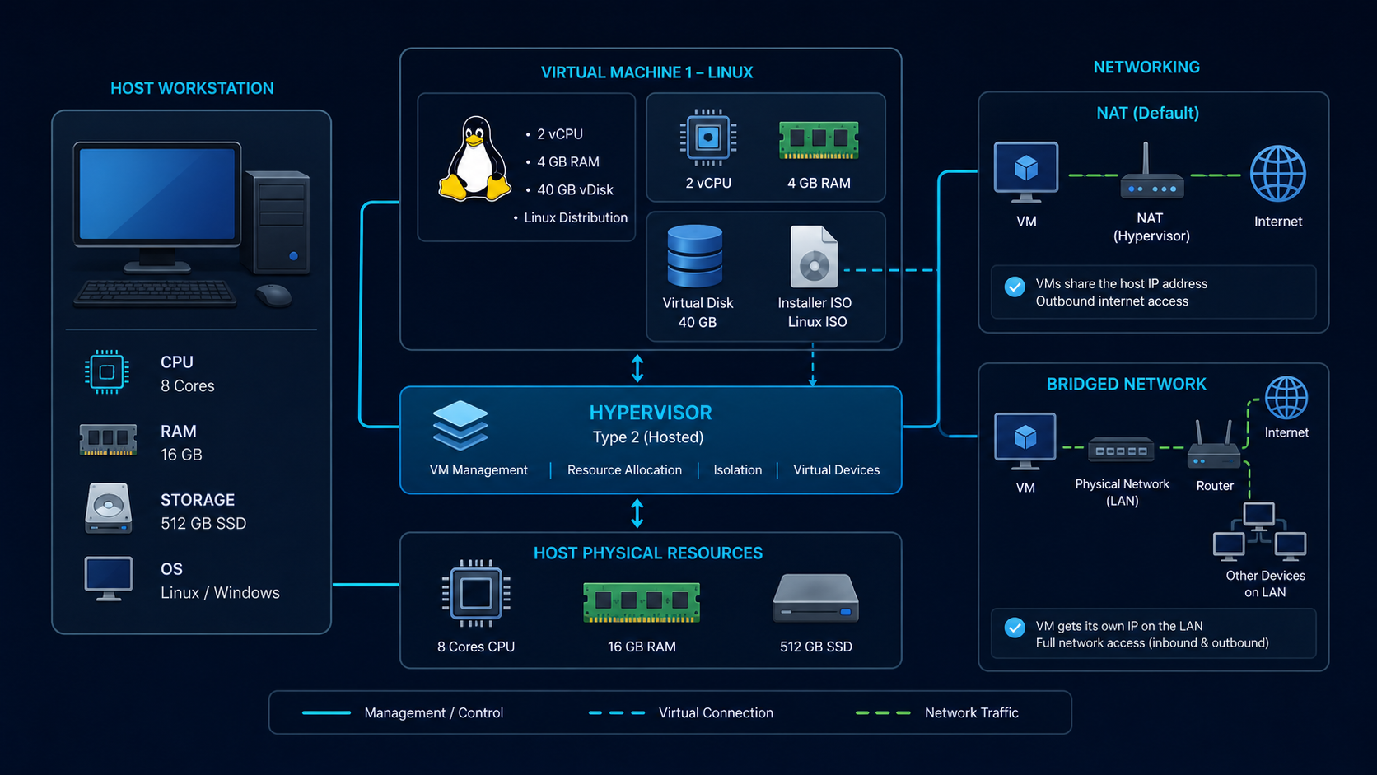
Task: Click the RAM module icon beside 16 GB
Action: click(x=108, y=440)
